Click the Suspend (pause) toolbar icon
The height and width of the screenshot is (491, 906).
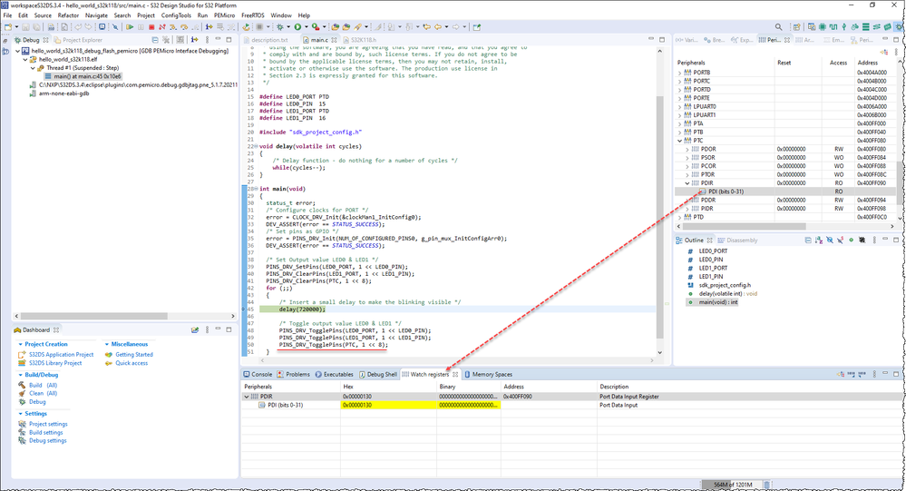(x=141, y=26)
